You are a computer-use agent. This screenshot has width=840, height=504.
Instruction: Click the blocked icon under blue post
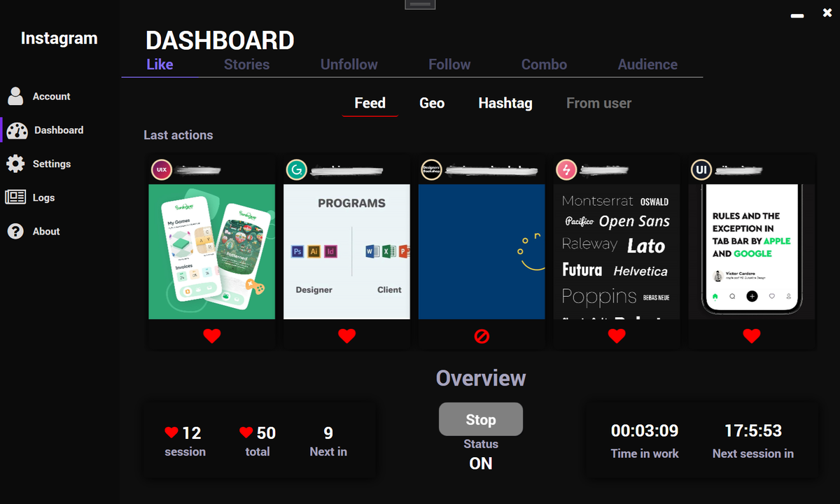click(482, 337)
